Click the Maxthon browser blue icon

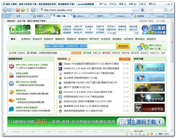point(11,83)
